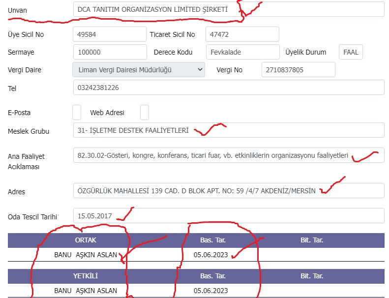Image resolution: width=389 pixels, height=298 pixels.
Task: Click BANU AŞKIN ASLAN in YETKİLİ row
Action: click(x=86, y=291)
